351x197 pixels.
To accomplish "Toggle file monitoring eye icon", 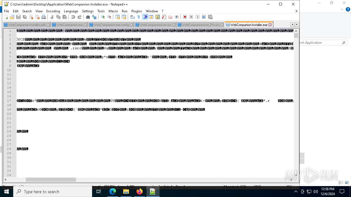I will (x=177, y=17).
